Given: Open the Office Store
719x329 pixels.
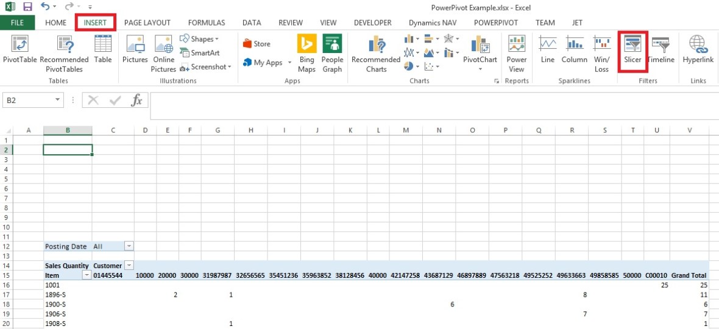Looking at the screenshot, I should 257,44.
